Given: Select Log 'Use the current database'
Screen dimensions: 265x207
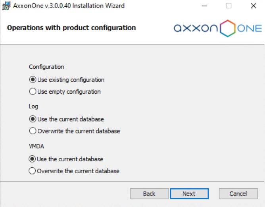Looking at the screenshot, I should pos(33,119).
